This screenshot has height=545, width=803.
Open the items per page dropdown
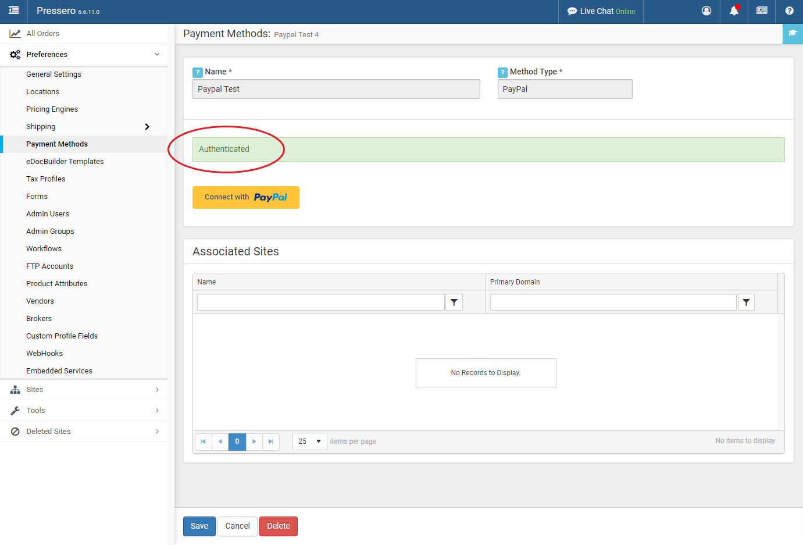[x=310, y=441]
